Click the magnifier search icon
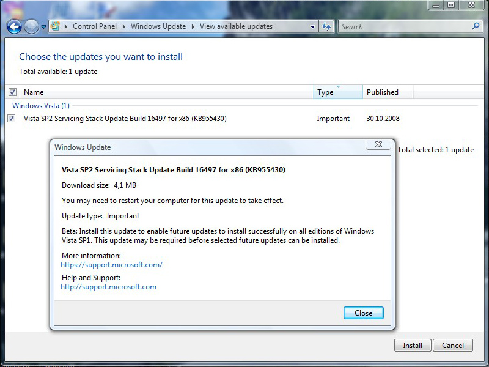This screenshot has height=367, width=489. [476, 26]
